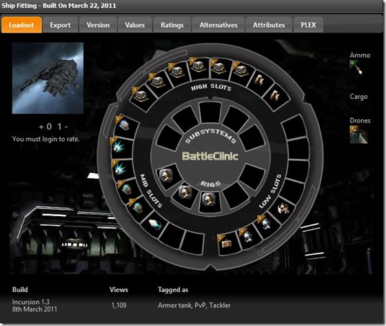Open the Loadout tab

tap(21, 25)
